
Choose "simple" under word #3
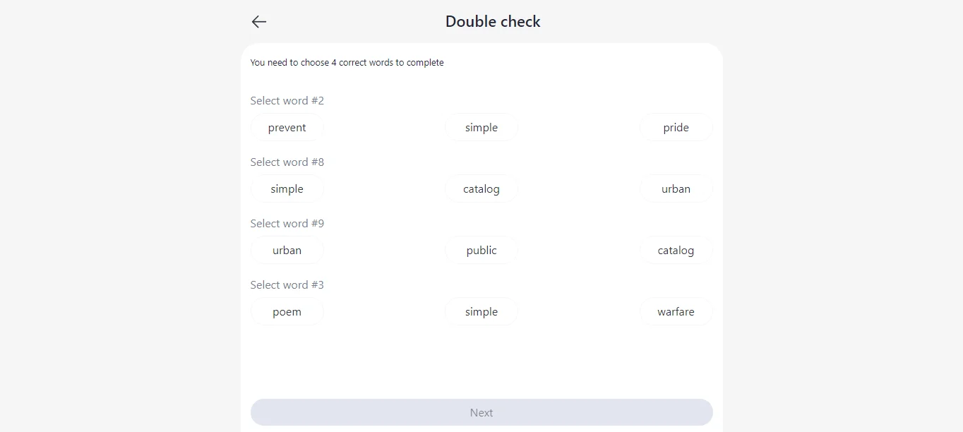[x=481, y=312]
